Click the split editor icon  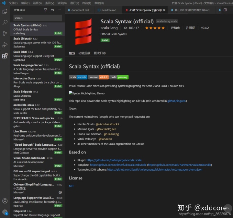click(x=225, y=10)
